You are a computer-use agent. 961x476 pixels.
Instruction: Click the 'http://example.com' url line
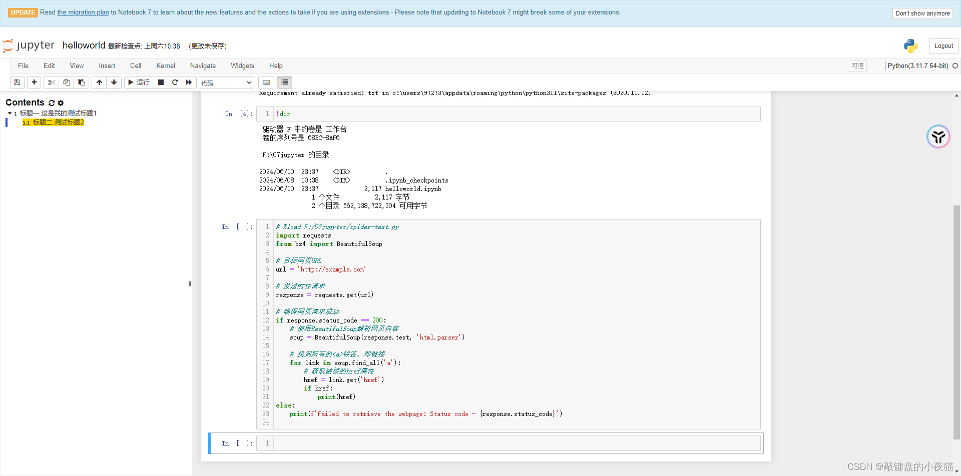(321, 269)
